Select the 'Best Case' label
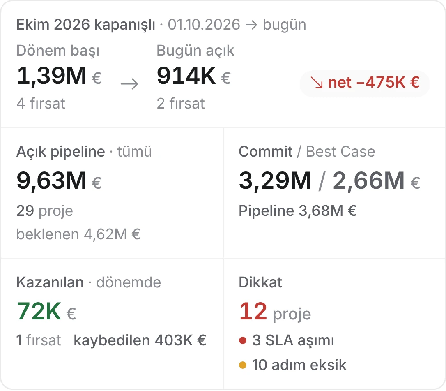The height and width of the screenshot is (391, 446). [340, 151]
